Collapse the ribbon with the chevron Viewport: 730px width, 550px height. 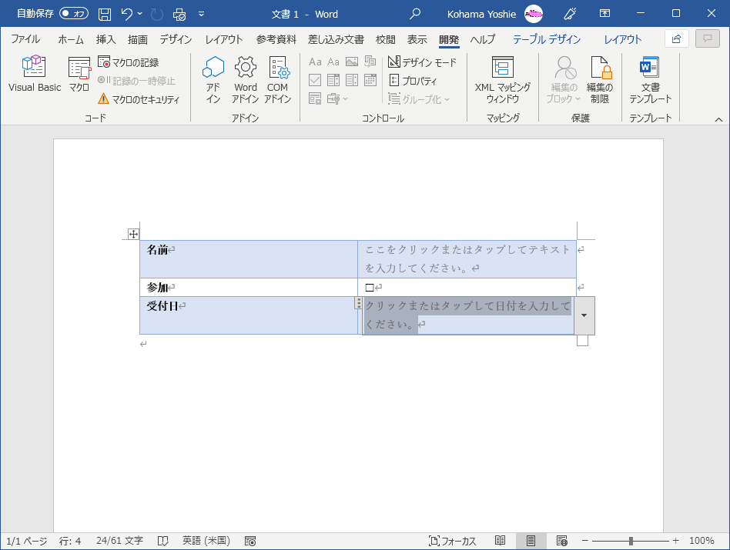[718, 119]
